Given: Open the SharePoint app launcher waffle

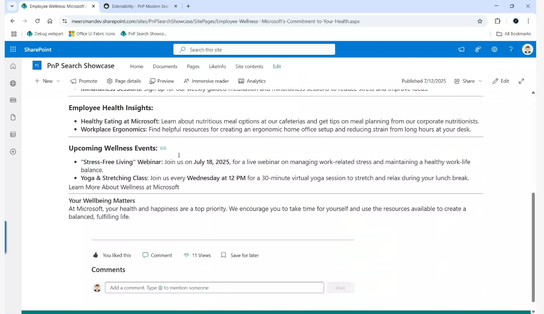Looking at the screenshot, I should 13,49.
